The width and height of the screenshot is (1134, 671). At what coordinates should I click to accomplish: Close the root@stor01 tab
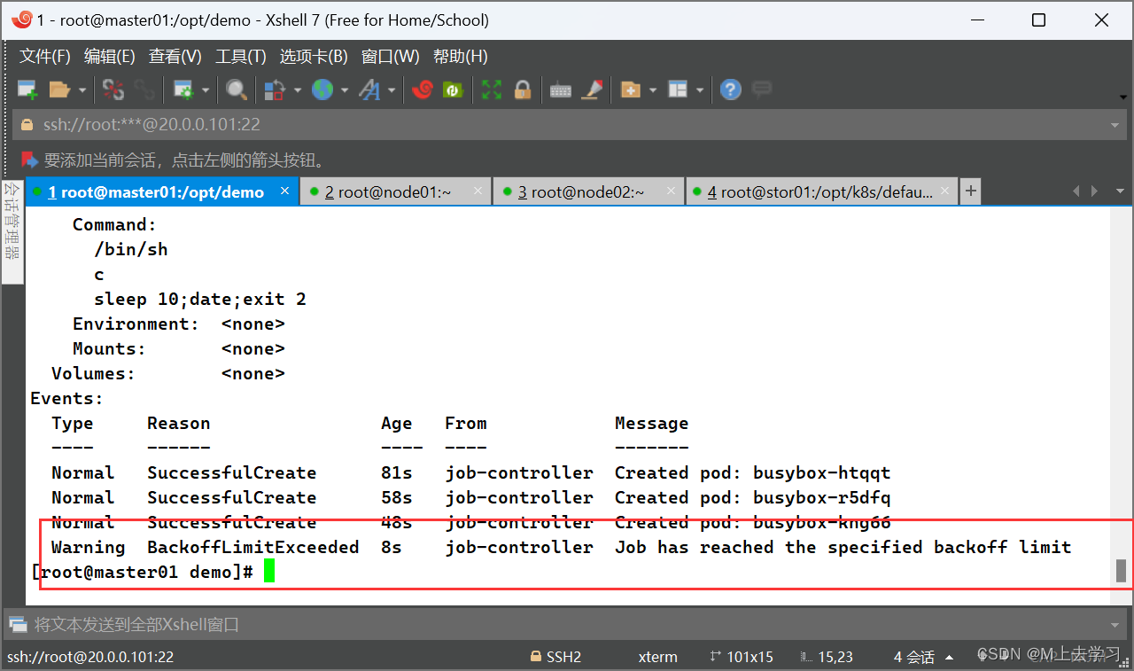click(946, 191)
